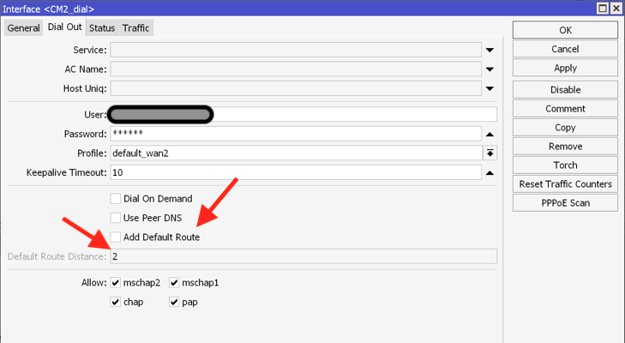Click the PPPoE Scan button
Image resolution: width=625 pixels, height=343 pixels.
click(565, 203)
